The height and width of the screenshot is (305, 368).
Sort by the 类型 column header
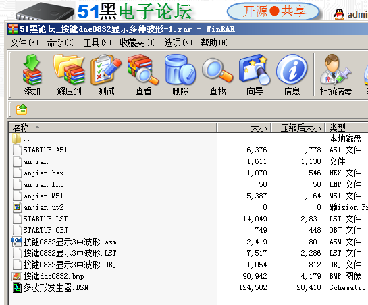point(346,128)
